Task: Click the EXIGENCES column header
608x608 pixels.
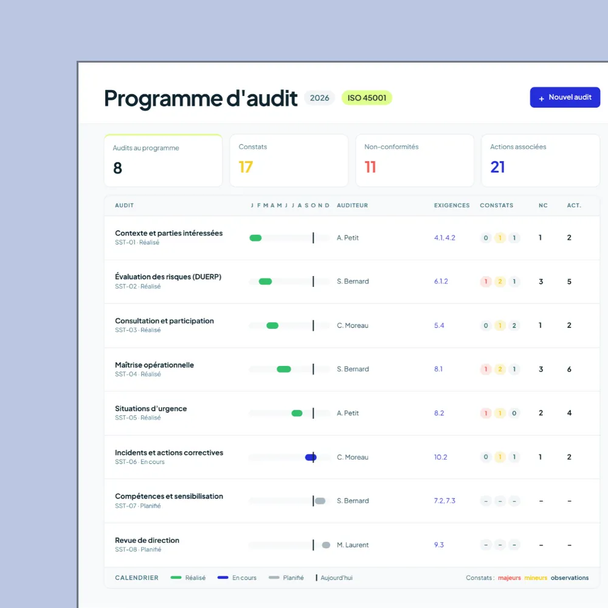Action: point(452,206)
